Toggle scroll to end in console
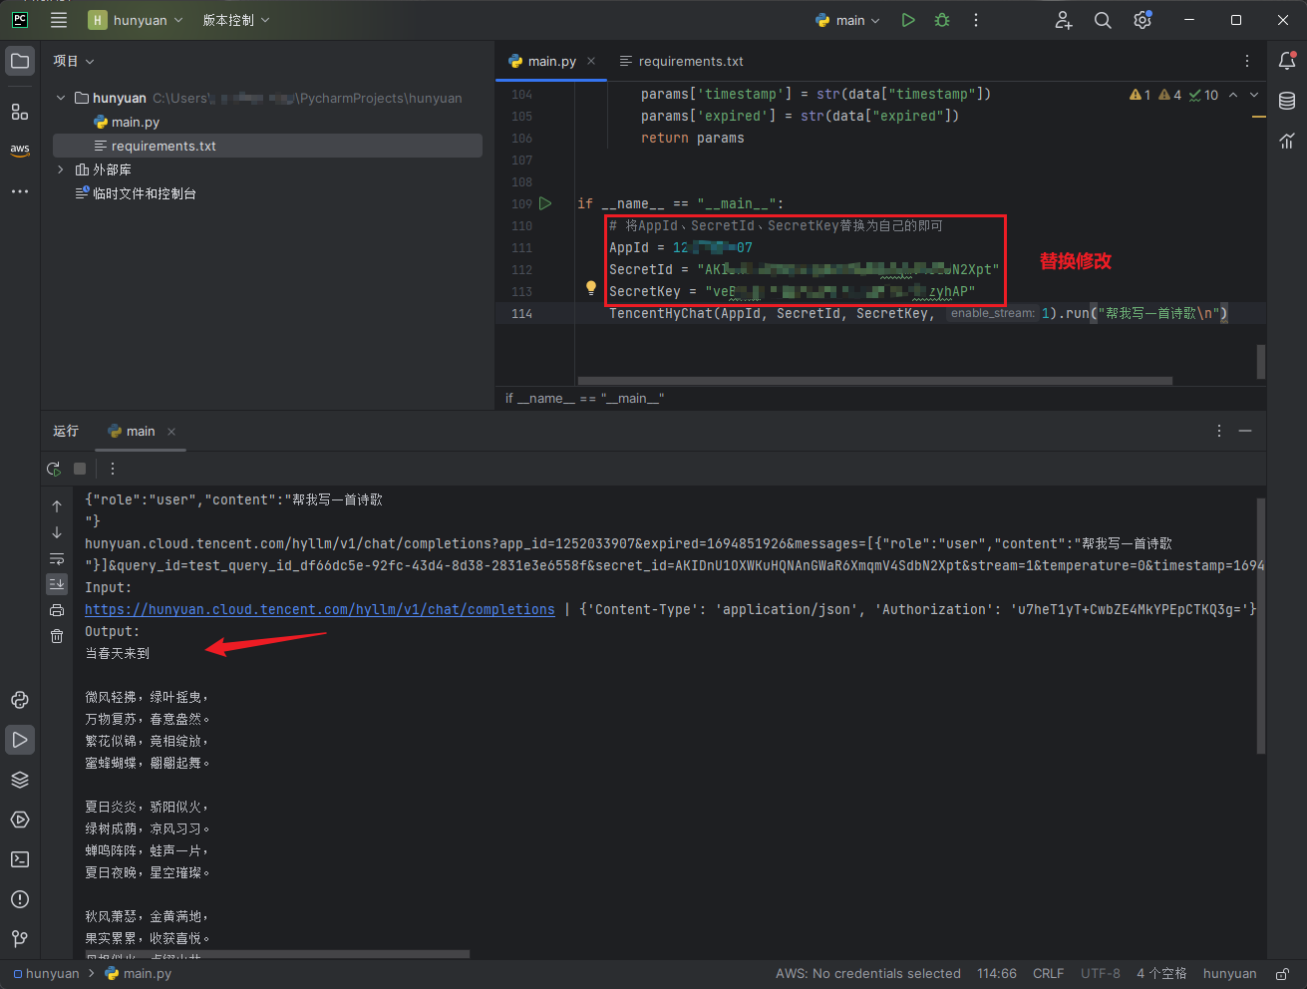Image resolution: width=1307 pixels, height=989 pixels. [x=57, y=584]
